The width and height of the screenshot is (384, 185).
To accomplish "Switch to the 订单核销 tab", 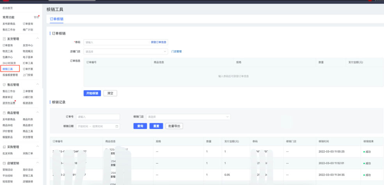I will [x=57, y=19].
